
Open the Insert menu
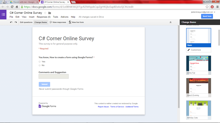click(x=32, y=17)
